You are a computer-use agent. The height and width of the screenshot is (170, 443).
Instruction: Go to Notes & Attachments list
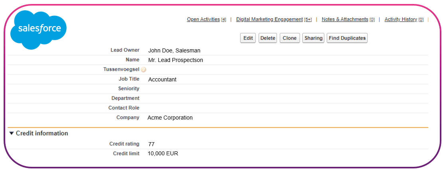[344, 19]
